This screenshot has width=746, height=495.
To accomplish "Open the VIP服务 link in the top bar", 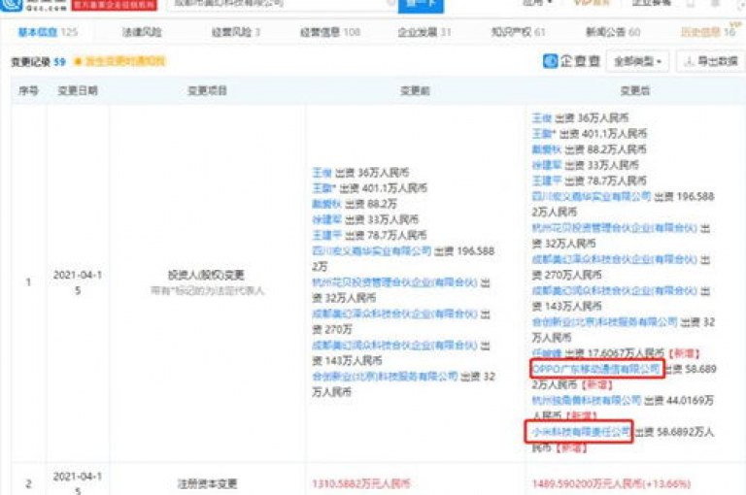I will 592,3.
